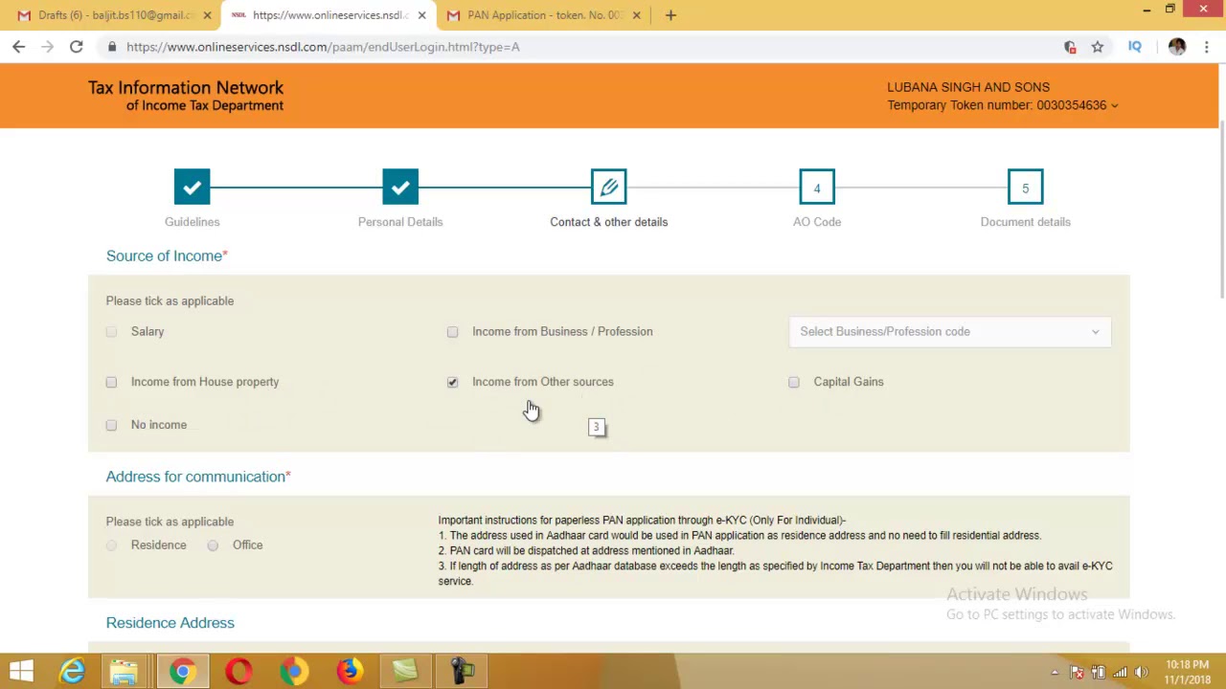This screenshot has width=1226, height=689.
Task: Click the volume speaker tray icon
Action: click(1141, 672)
